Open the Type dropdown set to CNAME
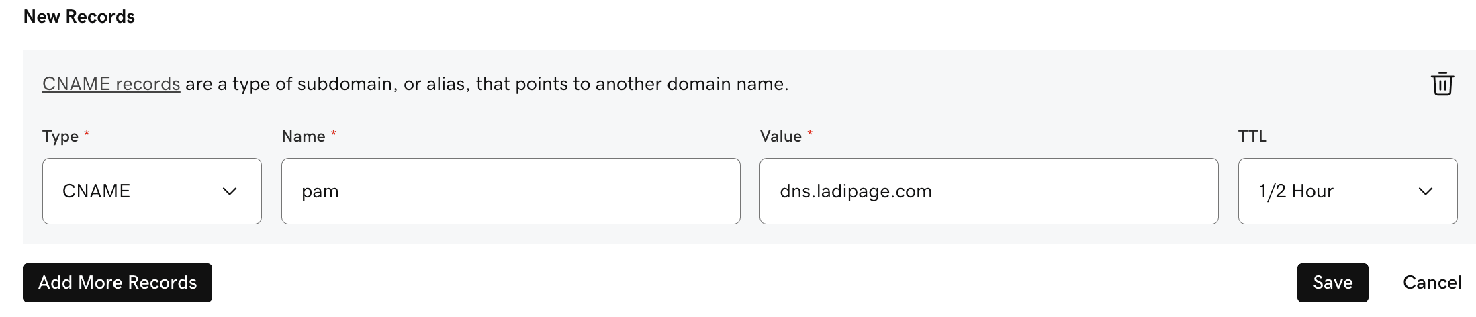 click(x=152, y=191)
